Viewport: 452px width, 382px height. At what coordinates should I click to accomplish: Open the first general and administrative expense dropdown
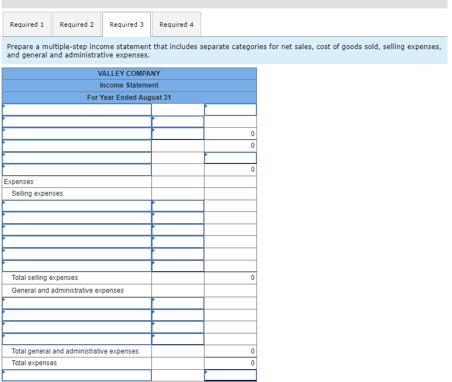[x=77, y=303]
